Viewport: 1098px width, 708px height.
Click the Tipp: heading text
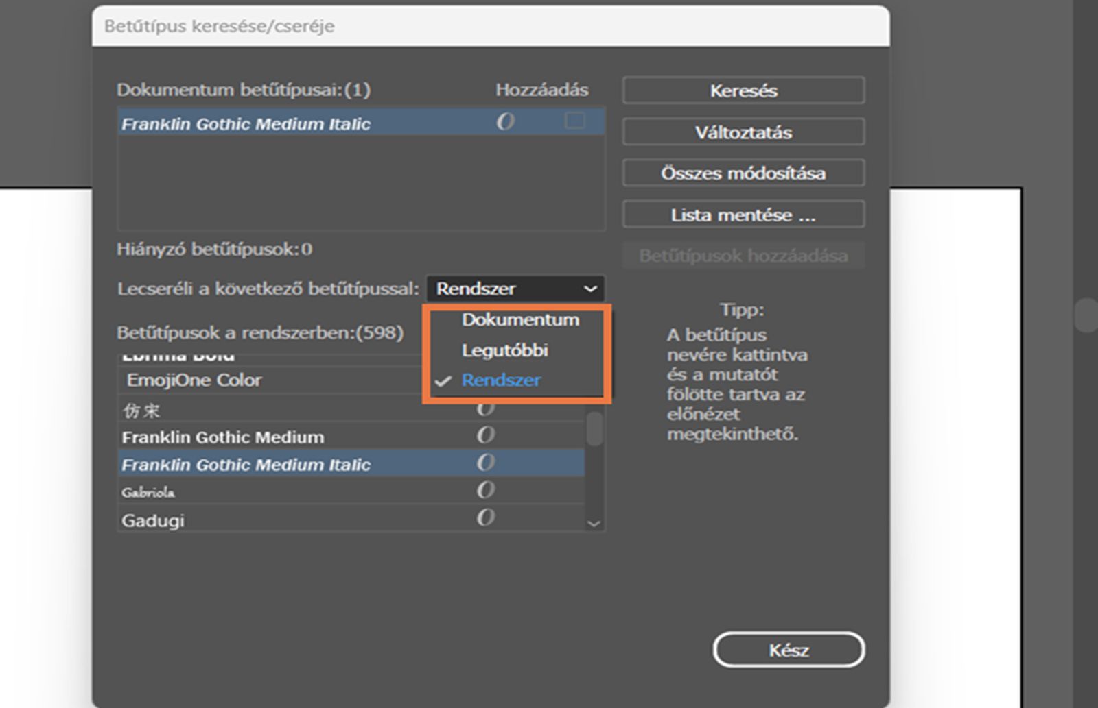(x=742, y=310)
